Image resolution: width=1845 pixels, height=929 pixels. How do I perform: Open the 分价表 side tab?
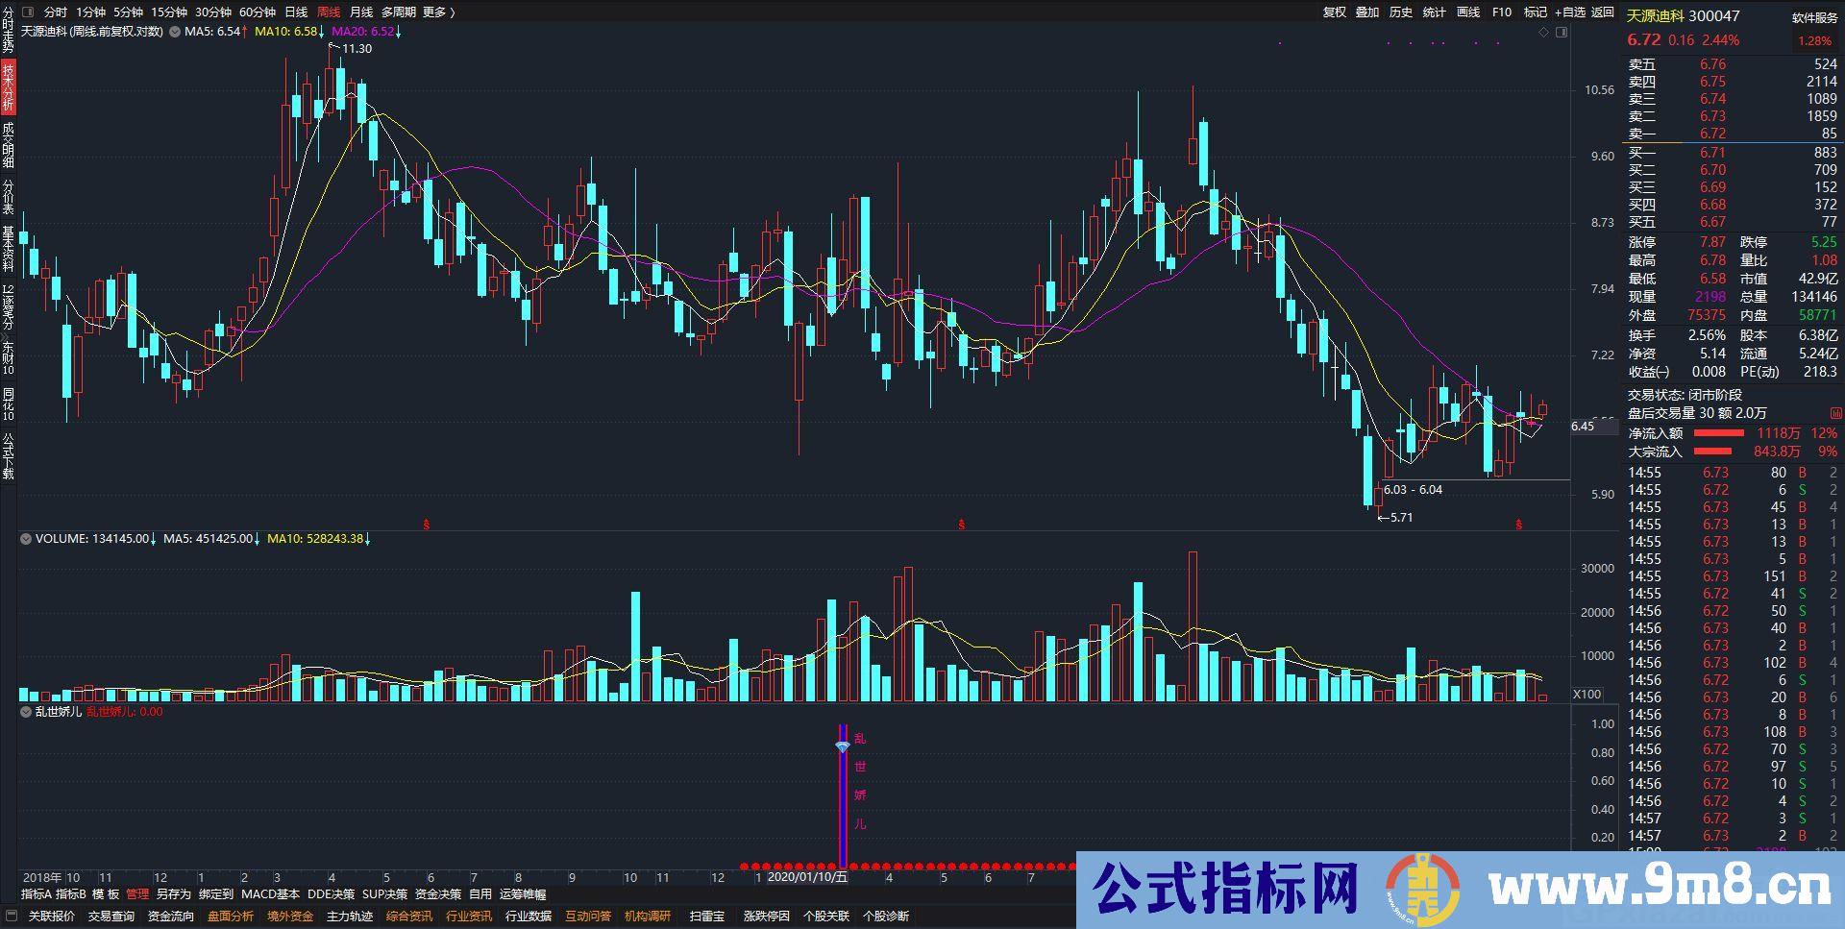[8, 198]
